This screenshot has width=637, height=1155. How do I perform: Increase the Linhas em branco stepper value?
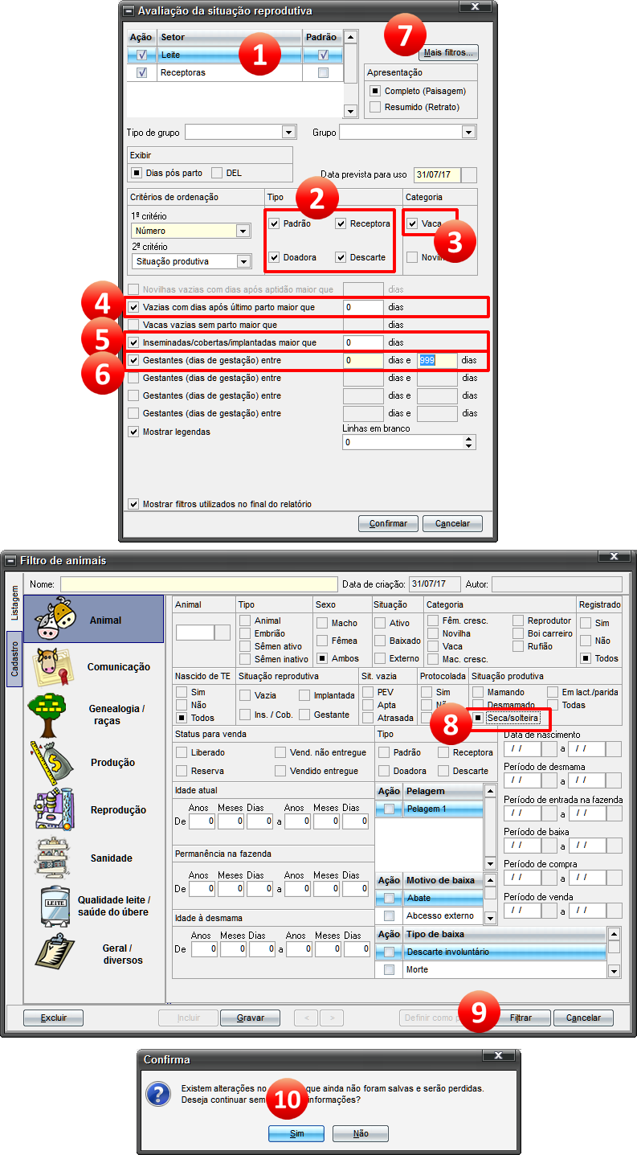pyautogui.click(x=469, y=439)
